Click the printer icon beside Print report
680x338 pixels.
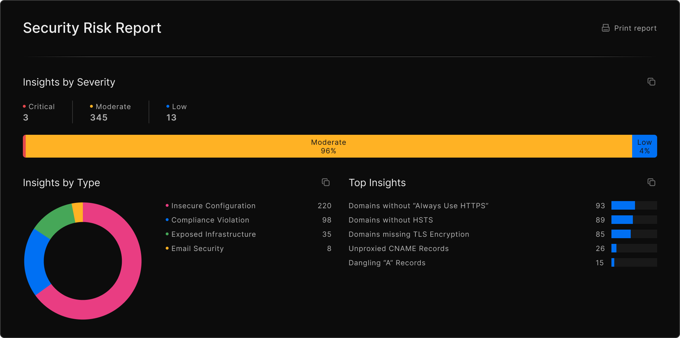pyautogui.click(x=605, y=28)
